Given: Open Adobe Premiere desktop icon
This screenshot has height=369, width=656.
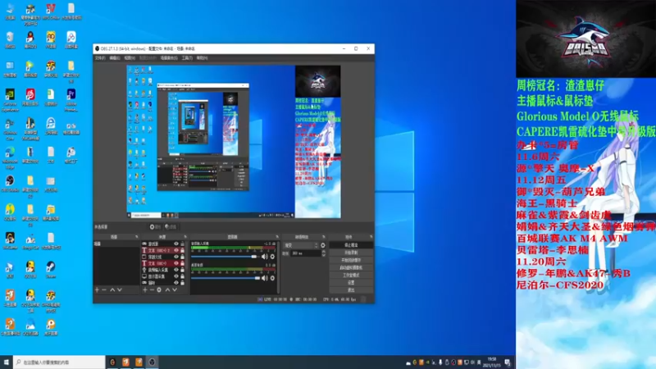Looking at the screenshot, I should (71, 100).
